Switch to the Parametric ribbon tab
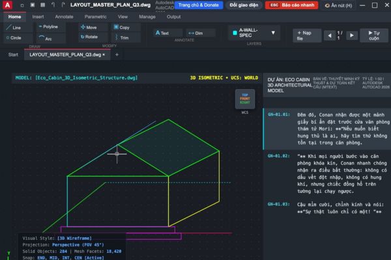The height and width of the screenshot is (260, 391). [96, 17]
